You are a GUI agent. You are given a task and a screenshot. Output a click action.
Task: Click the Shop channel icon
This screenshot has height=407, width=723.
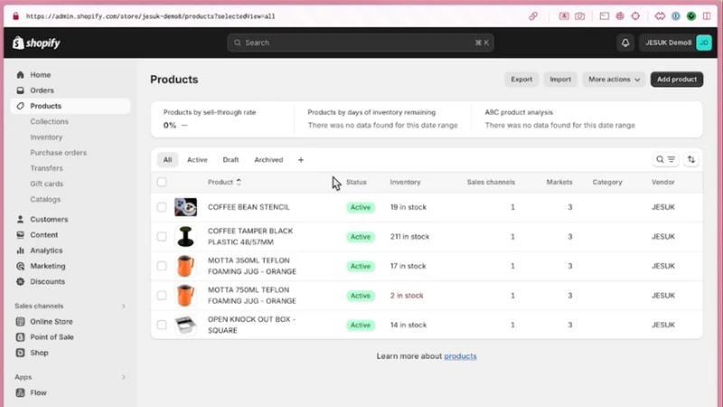pyautogui.click(x=20, y=353)
